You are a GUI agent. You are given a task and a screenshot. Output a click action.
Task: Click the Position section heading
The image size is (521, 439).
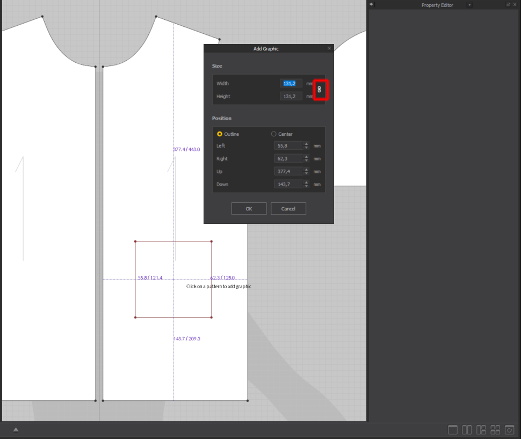pos(222,118)
